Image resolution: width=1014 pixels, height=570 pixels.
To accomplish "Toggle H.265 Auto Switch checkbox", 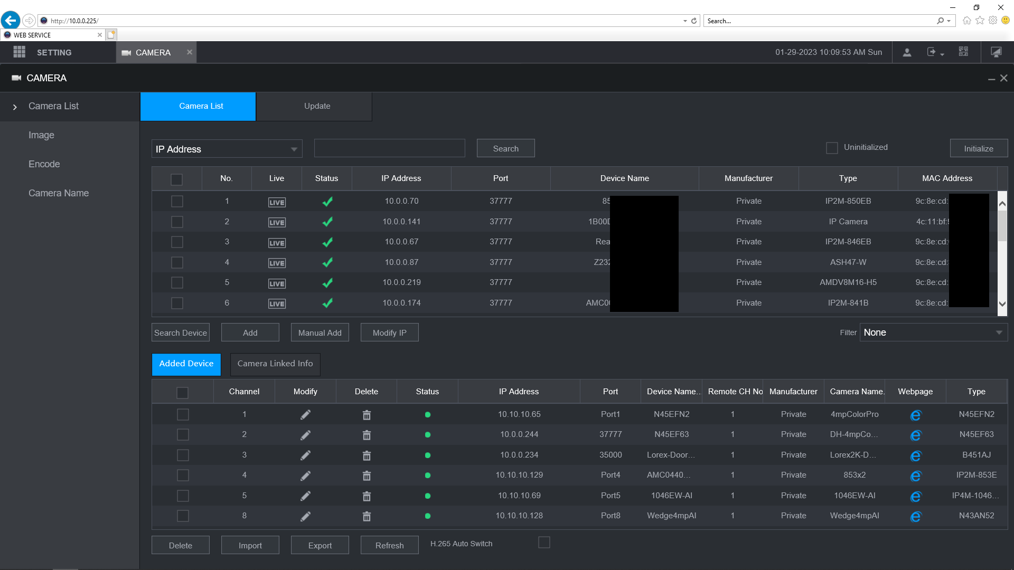I will 544,542.
